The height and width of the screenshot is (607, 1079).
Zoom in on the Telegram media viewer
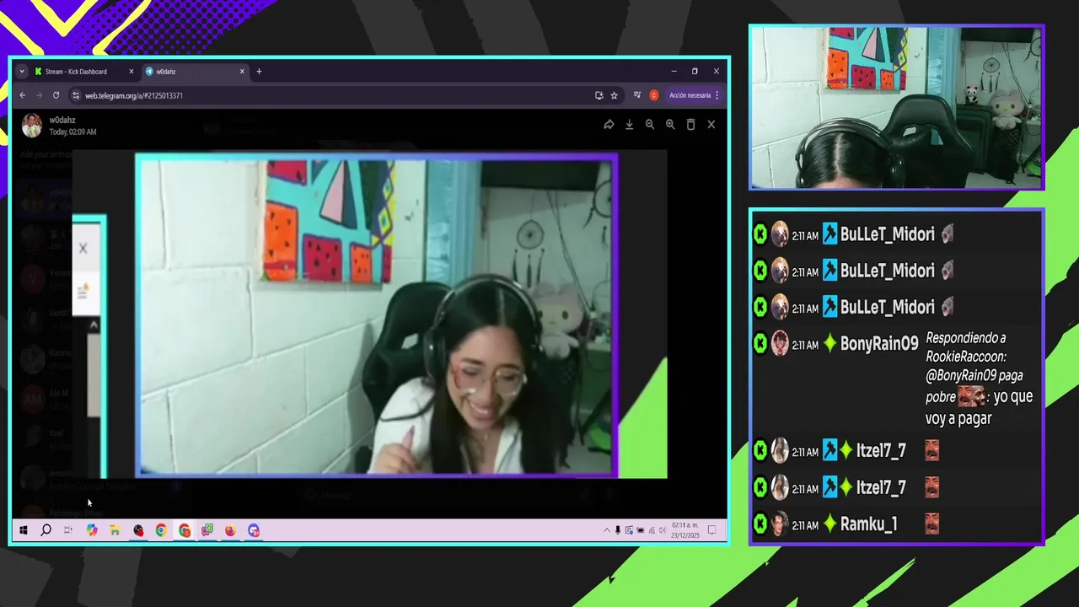(x=670, y=125)
